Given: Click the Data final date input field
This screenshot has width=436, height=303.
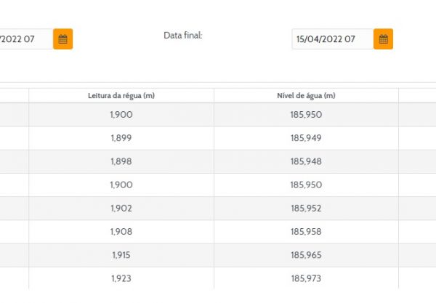Looking at the screenshot, I should point(332,39).
